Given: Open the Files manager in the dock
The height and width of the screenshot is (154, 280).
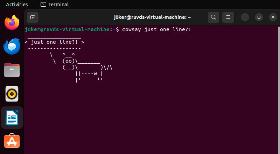Looking at the screenshot, I should (x=12, y=70).
